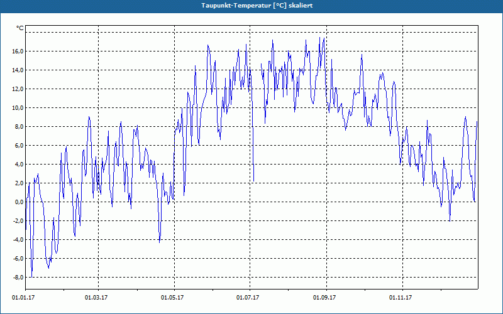
Task: Click the -2,0 y-axis label
Action: (18, 221)
